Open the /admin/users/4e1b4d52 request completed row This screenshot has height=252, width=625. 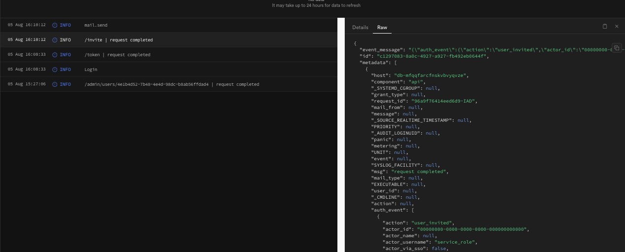(168, 84)
